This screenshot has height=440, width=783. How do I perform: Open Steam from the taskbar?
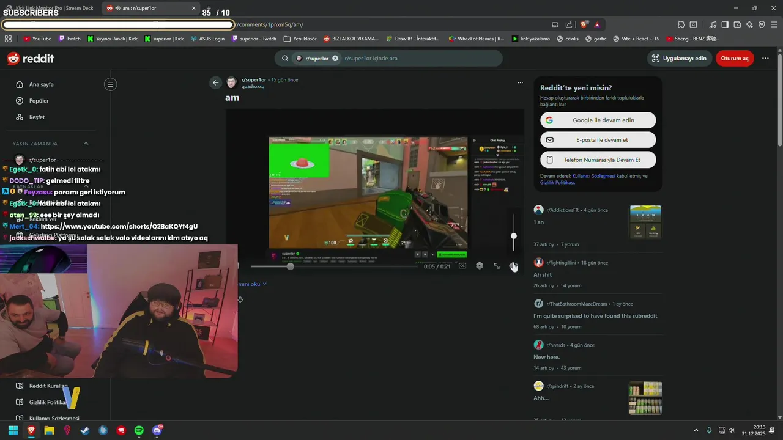(85, 430)
